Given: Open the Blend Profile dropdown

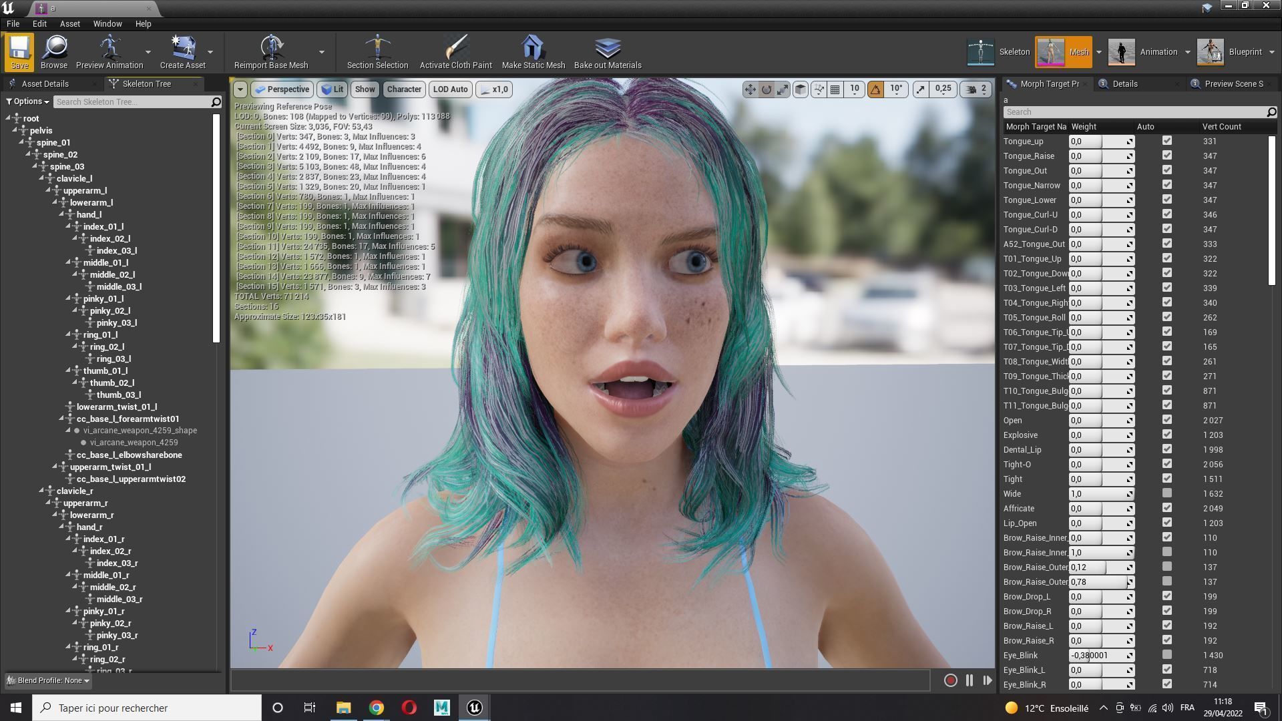Looking at the screenshot, I should coord(48,680).
